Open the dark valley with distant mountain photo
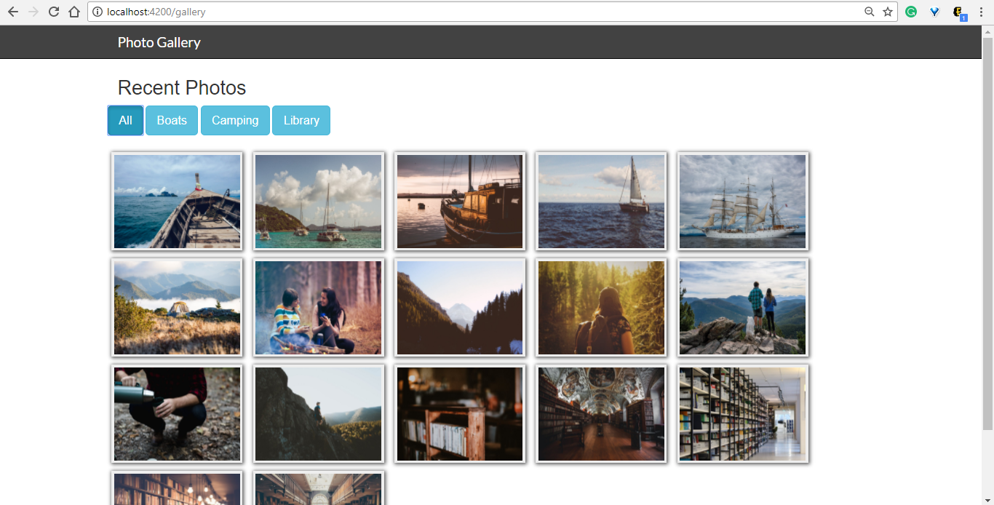Screen dimensions: 994x505 460,308
